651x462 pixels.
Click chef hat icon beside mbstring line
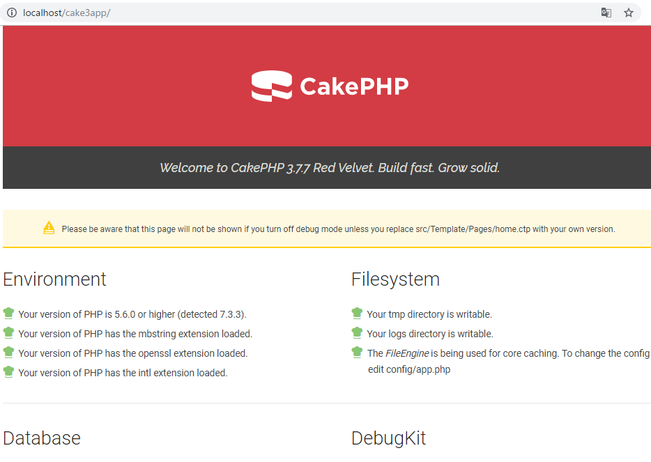coord(8,332)
